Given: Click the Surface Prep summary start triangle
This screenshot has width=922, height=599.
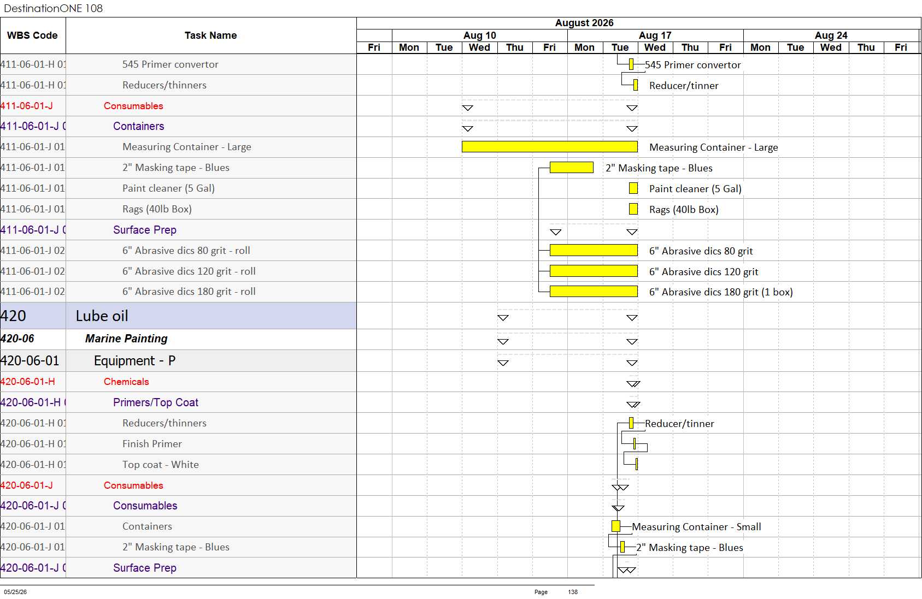Looking at the screenshot, I should pyautogui.click(x=556, y=232).
